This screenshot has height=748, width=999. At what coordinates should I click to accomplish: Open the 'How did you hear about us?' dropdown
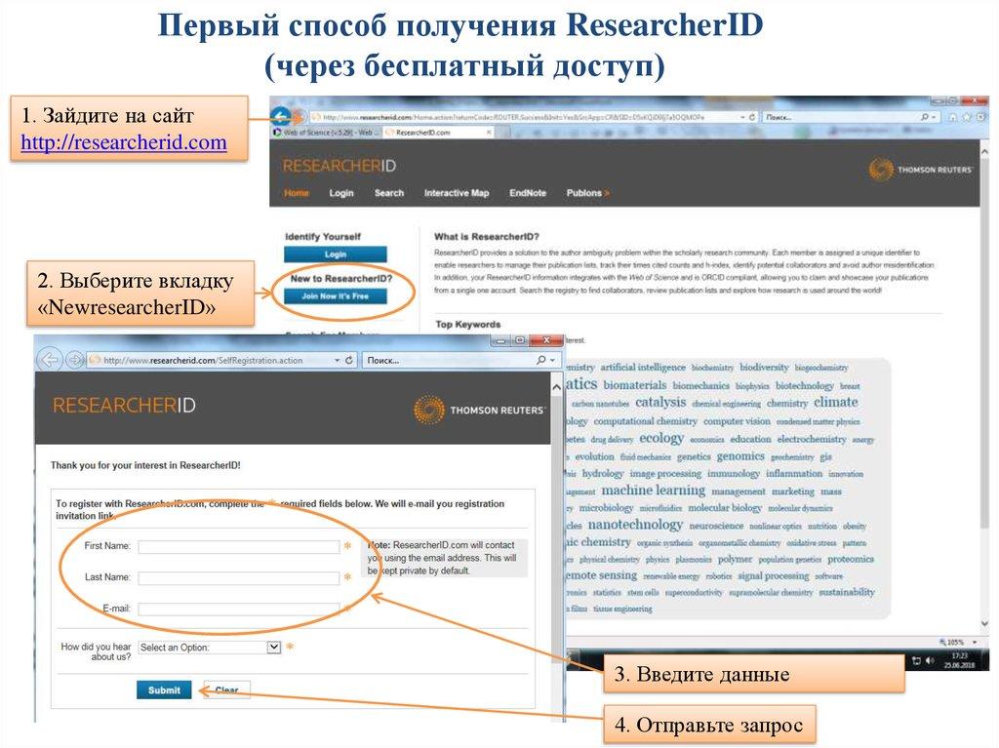[x=273, y=647]
